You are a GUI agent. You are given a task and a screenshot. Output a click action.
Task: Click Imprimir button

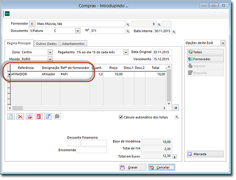click(x=206, y=66)
